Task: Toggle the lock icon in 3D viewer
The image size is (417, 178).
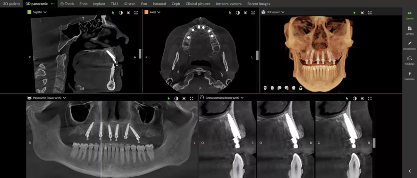Action: click(301, 88)
